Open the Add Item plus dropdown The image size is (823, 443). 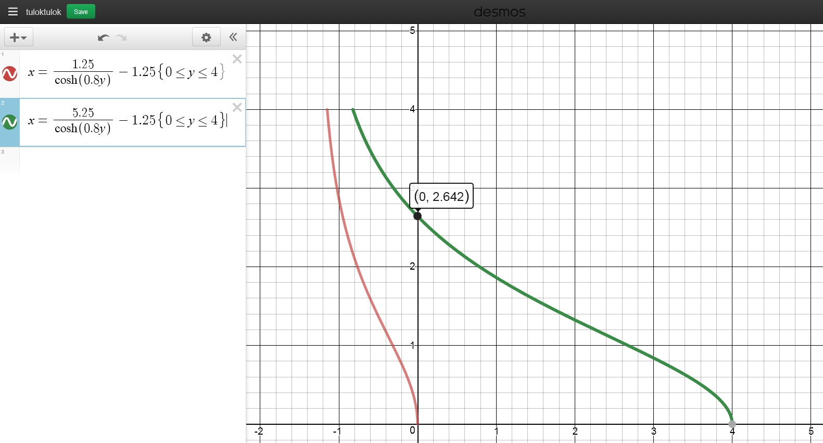click(19, 37)
